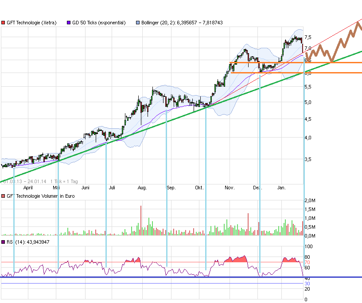Select the Jan. axis label
The width and height of the screenshot is (362, 303).
(x=281, y=188)
